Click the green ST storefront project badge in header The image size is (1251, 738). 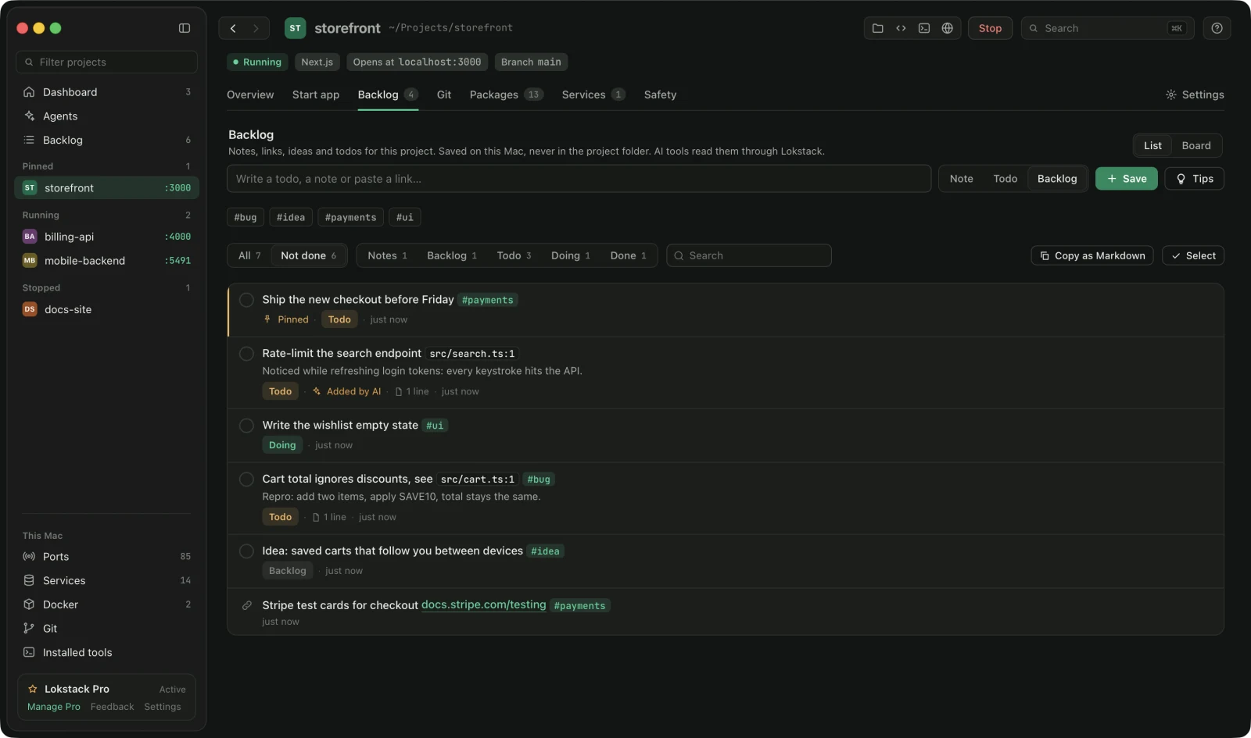coord(295,28)
